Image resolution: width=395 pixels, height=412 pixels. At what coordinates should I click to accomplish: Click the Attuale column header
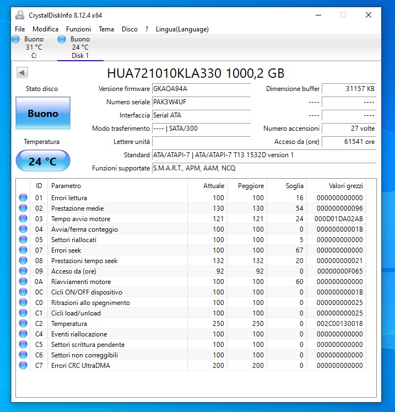207,186
